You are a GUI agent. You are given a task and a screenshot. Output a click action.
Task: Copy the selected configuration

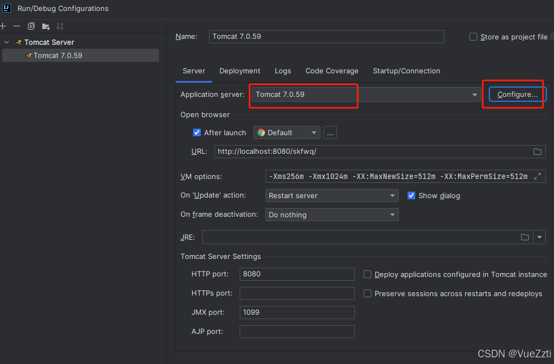[31, 26]
